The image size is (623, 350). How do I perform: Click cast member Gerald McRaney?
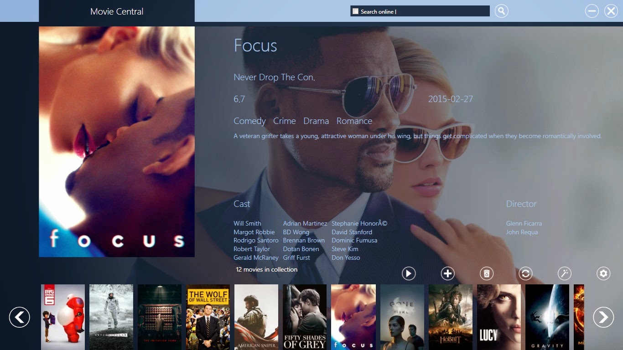click(256, 257)
